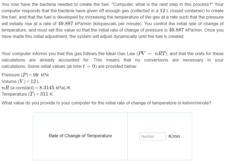
Task: Click the nR constant 8.3145 value
Action: point(47,88)
